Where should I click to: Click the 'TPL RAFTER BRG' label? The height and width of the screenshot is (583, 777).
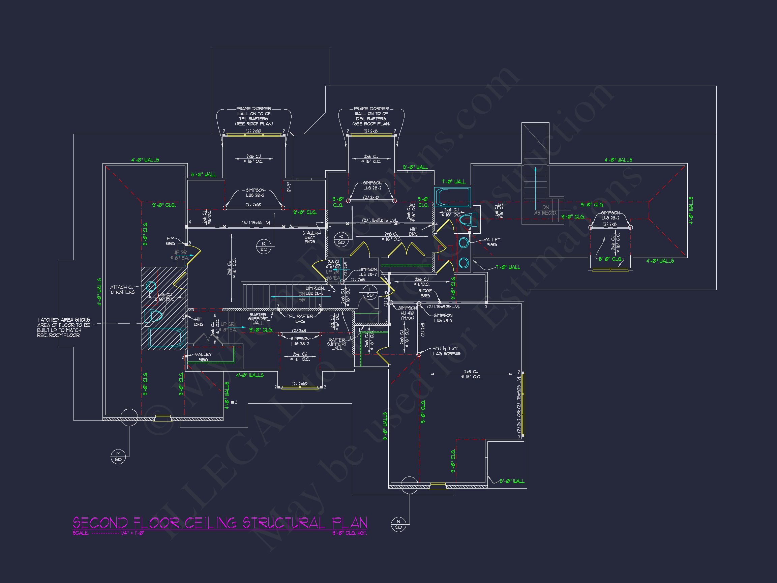point(300,319)
